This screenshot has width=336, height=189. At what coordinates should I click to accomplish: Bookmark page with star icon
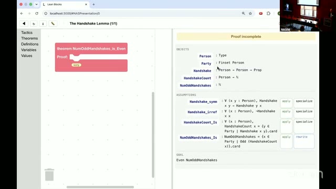[x=250, y=13]
